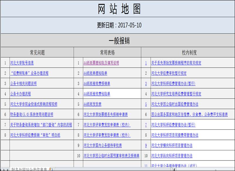The height and width of the screenshot is (171, 235).
Task: Open A4纸版票据粘贴及填写说明 link
Action: tap(101, 63)
